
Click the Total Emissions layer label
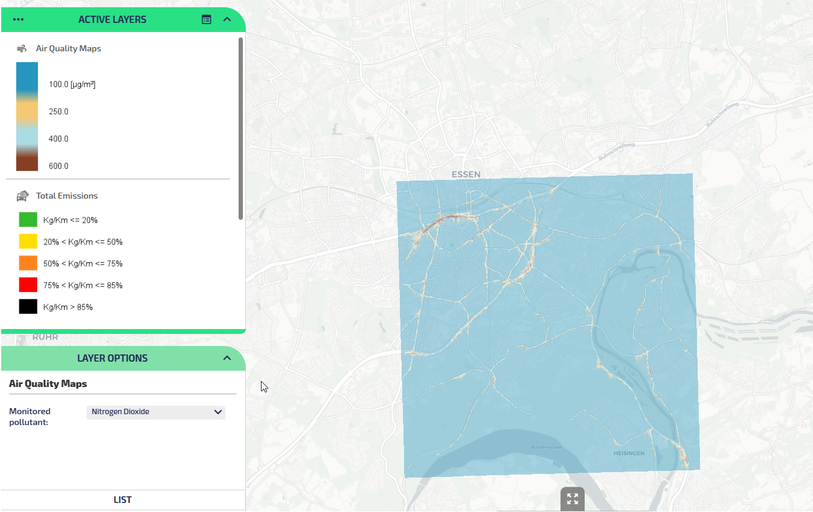(66, 196)
